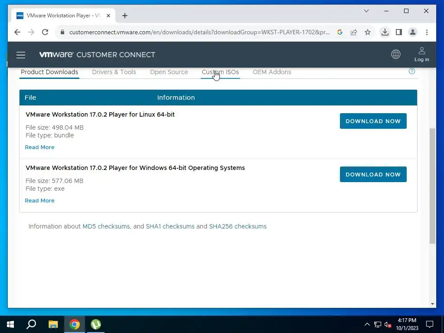This screenshot has width=444, height=333.
Task: Click the 'File size: 498.04 MB' text
Action: (x=54, y=127)
